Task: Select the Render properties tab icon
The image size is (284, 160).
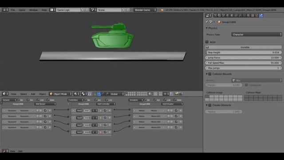Action: [x=215, y=16]
